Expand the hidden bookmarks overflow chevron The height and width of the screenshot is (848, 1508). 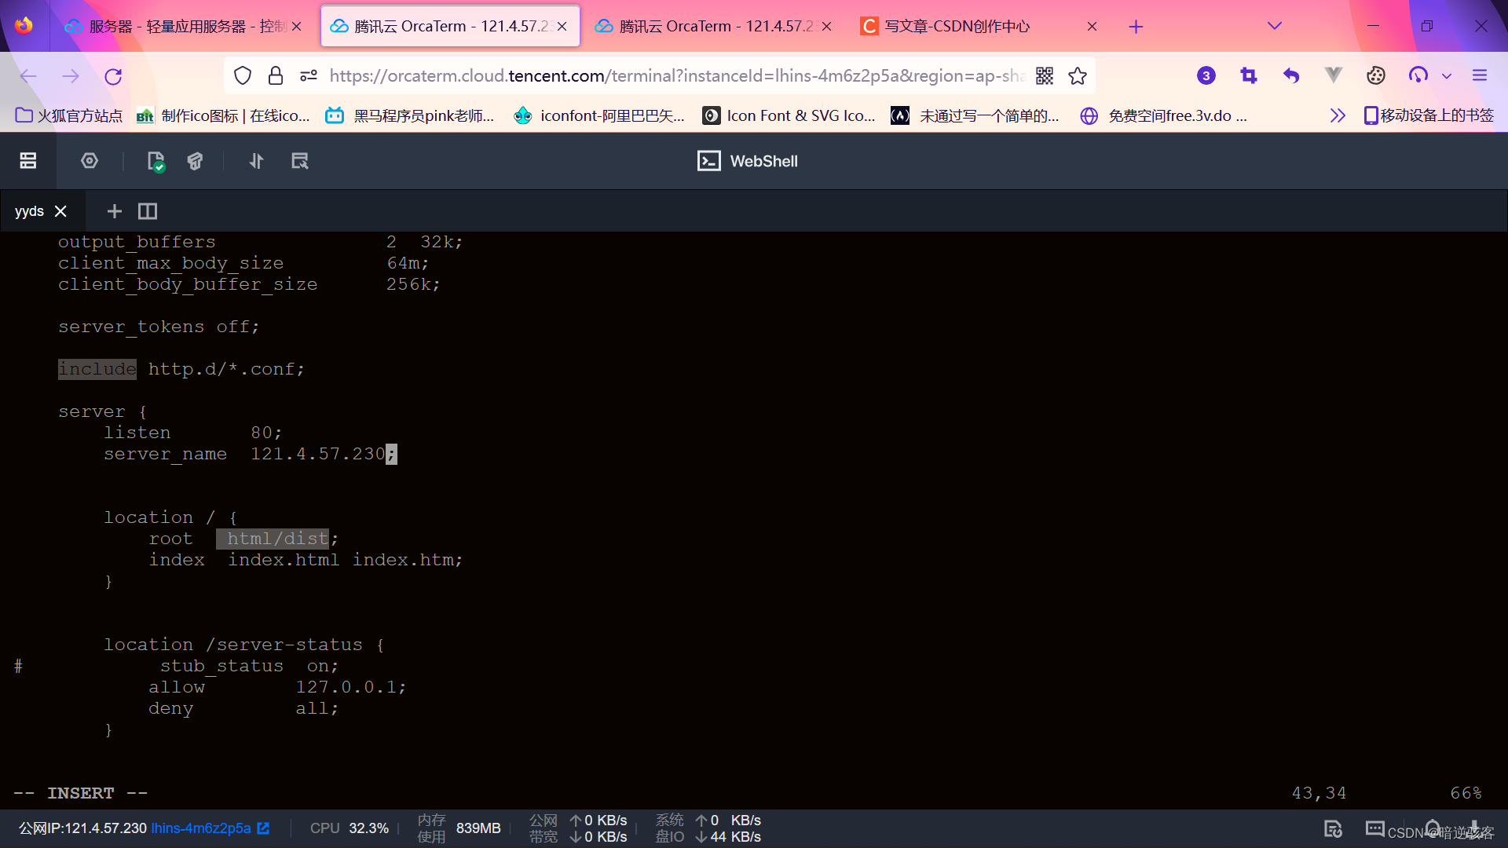point(1337,115)
